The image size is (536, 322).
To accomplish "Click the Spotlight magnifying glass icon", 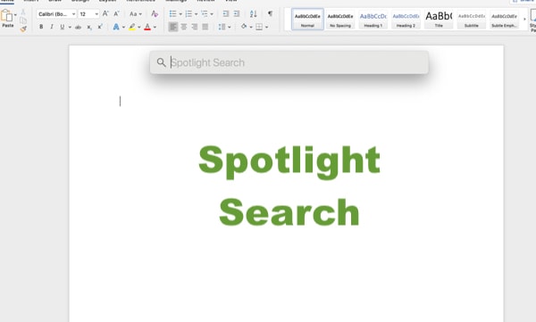I will [x=161, y=62].
